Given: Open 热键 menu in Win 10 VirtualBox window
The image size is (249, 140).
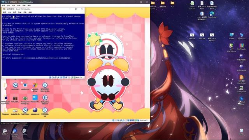Looking at the screenshot, I should [x=19, y=5].
